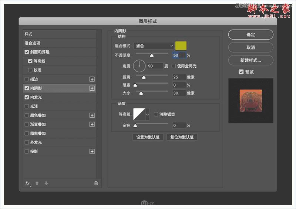
Task: Open contour picker dropdown arrow
Action: pos(147,114)
